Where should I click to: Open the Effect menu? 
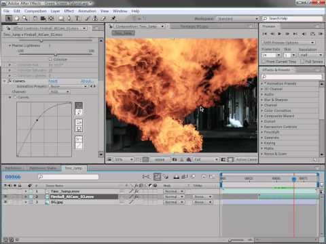pyautogui.click(x=69, y=11)
